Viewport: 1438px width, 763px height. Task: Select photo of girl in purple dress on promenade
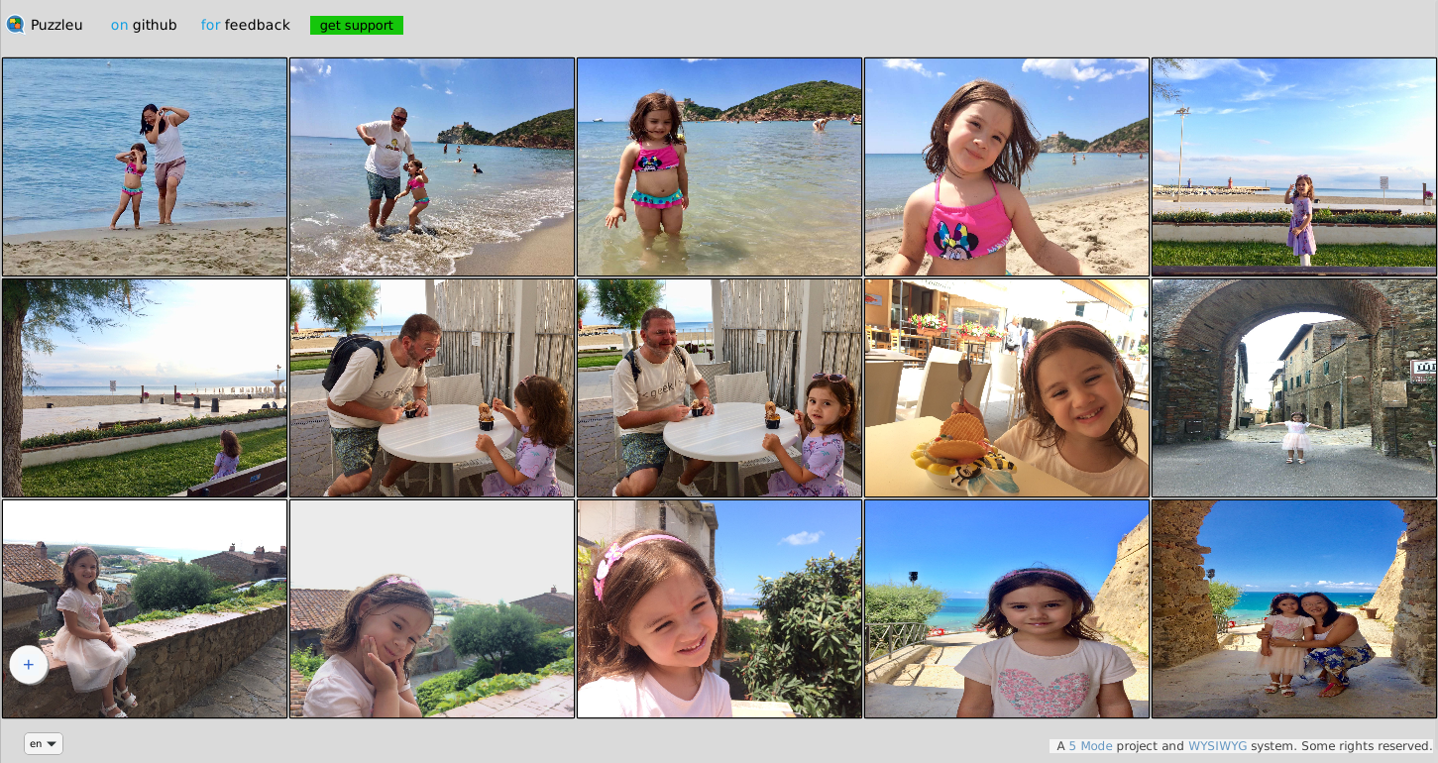click(x=1294, y=166)
